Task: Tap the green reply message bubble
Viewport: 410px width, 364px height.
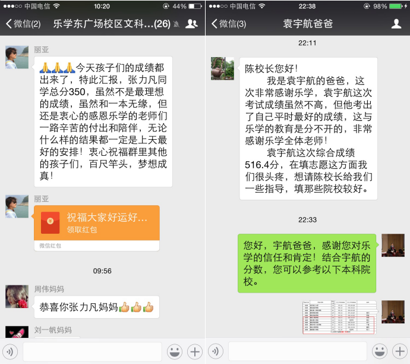Action: 307,263
